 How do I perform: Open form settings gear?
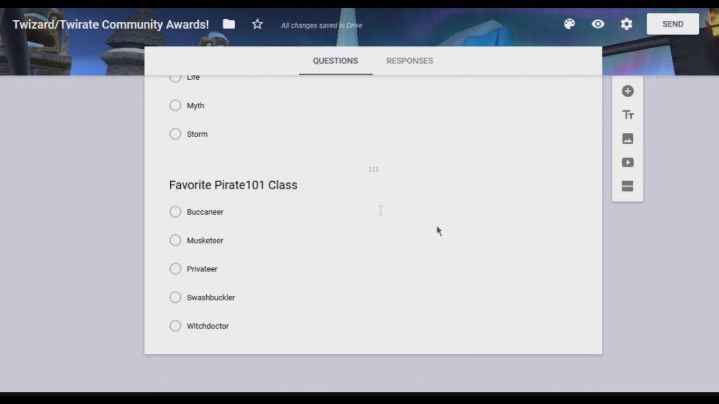pos(626,24)
